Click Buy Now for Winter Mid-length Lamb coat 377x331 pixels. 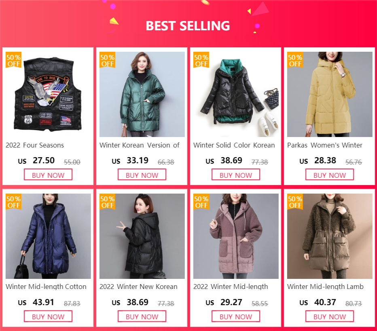pos(330,316)
